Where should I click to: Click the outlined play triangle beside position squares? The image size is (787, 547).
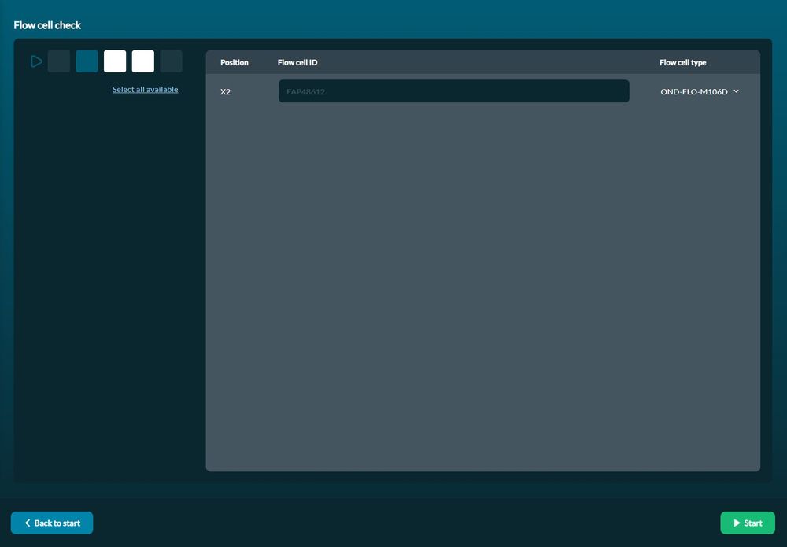coord(36,61)
